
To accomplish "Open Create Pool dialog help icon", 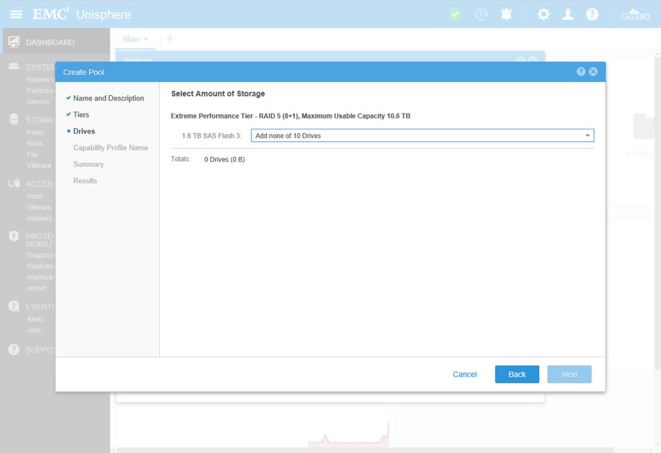I will [581, 72].
